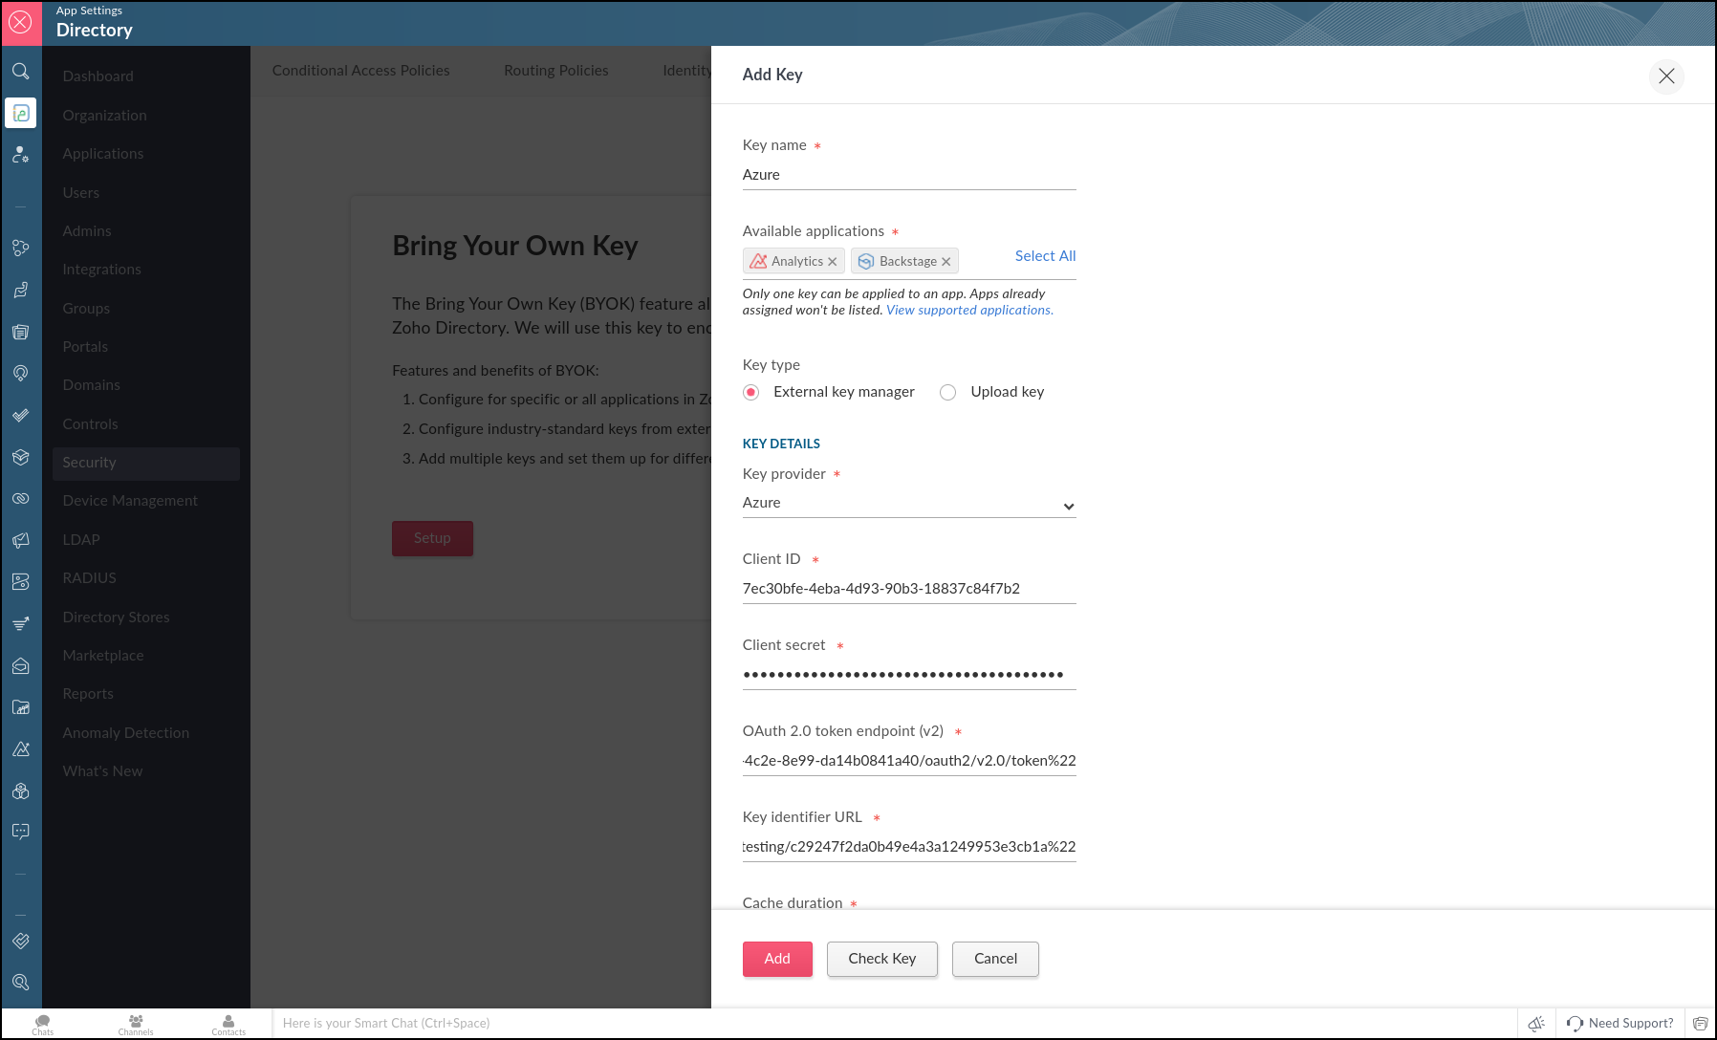Focus the masked Client secret field
The width and height of the screenshot is (1717, 1040).
pos(909,675)
